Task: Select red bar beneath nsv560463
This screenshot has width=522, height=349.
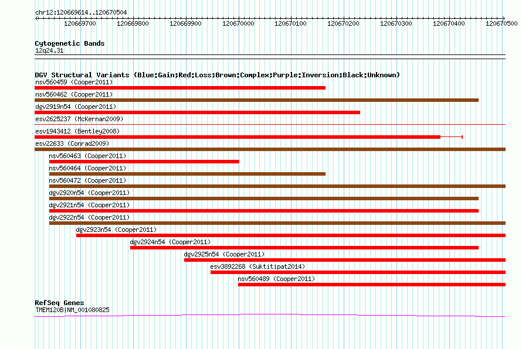Action: (x=144, y=162)
